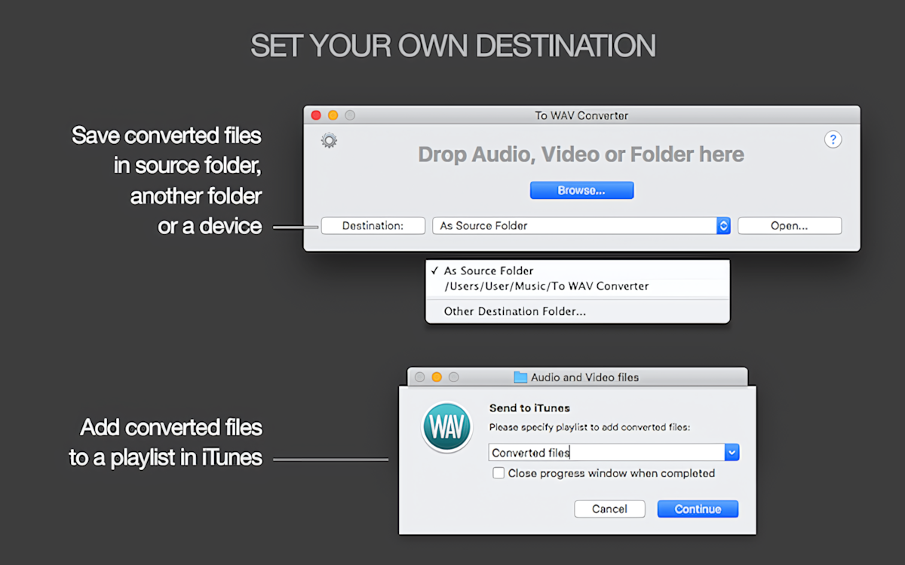The image size is (905, 565).
Task: Click the Destination label button
Action: tap(373, 225)
